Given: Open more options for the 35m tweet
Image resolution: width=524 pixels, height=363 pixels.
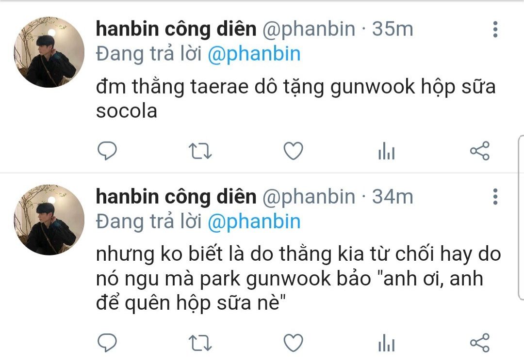Looking at the screenshot, I should coord(495,30).
